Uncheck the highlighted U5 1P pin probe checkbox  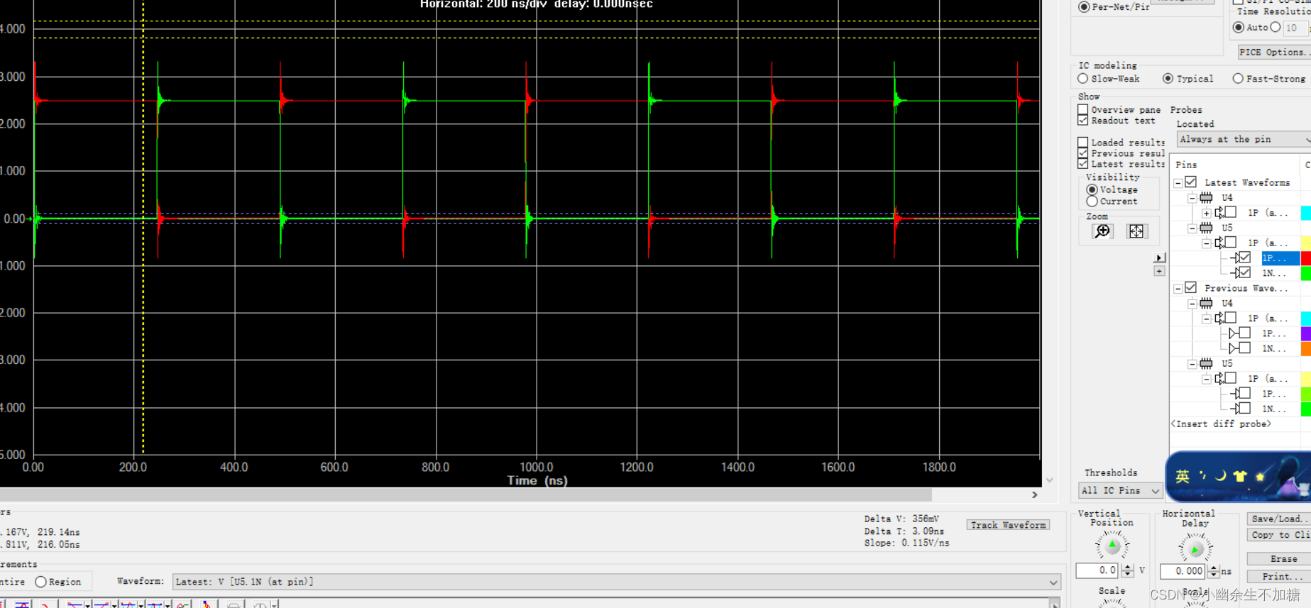(1244, 258)
